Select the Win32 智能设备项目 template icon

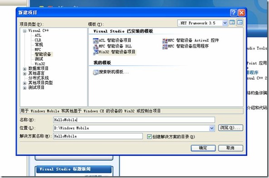click(x=96, y=52)
